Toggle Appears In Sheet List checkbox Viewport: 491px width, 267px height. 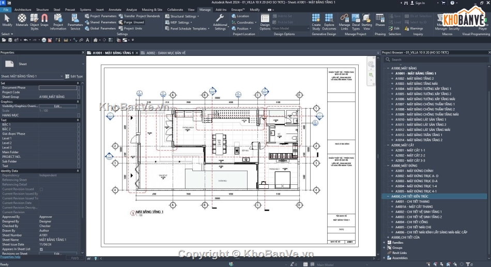(x=41, y=249)
